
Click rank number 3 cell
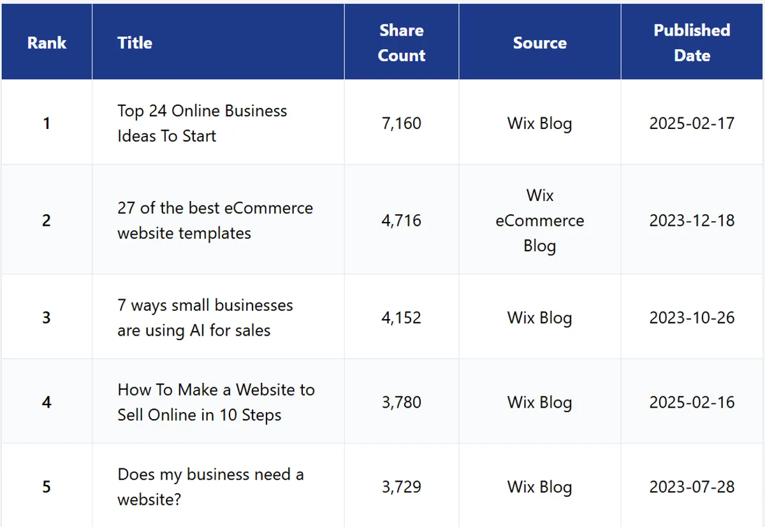click(47, 318)
